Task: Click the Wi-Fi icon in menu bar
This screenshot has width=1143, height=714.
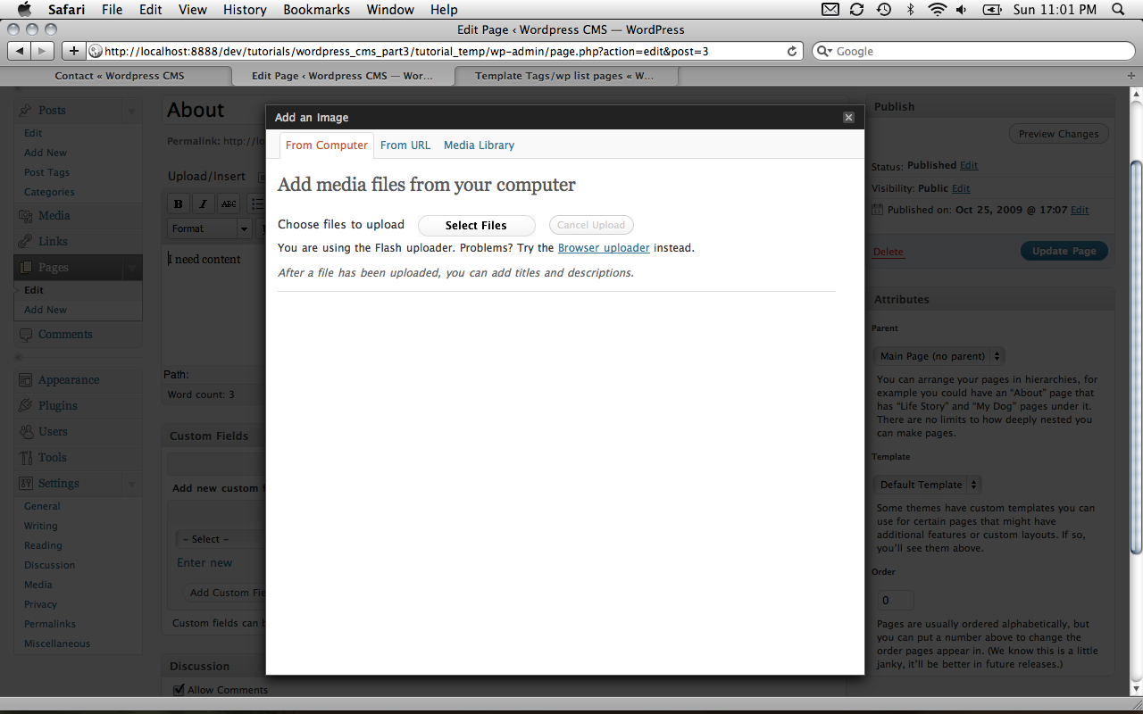Action: tap(937, 10)
